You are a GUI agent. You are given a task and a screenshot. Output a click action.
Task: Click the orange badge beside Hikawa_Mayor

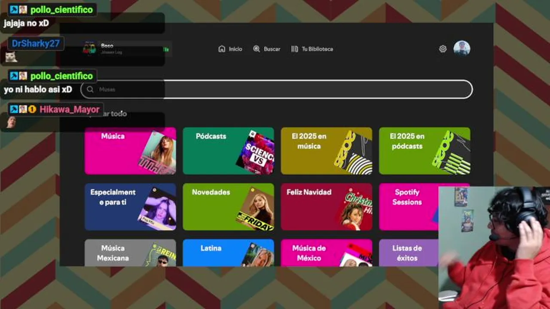point(32,109)
